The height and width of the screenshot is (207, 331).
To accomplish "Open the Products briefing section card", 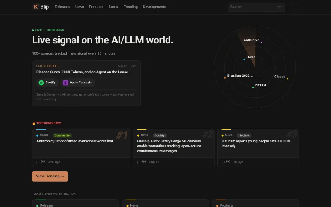I will (x=255, y=203).
